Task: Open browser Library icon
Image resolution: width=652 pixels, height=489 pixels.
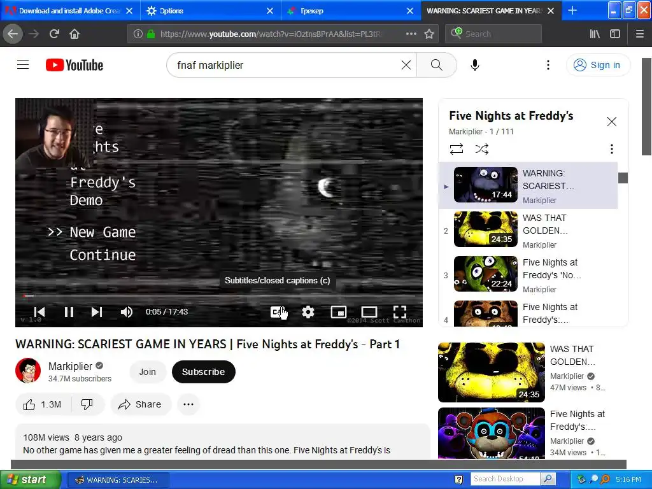Action: [x=595, y=34]
